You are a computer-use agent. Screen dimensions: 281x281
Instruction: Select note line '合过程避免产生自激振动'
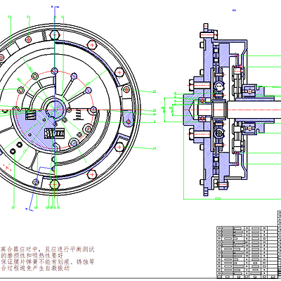[x=35, y=268]
